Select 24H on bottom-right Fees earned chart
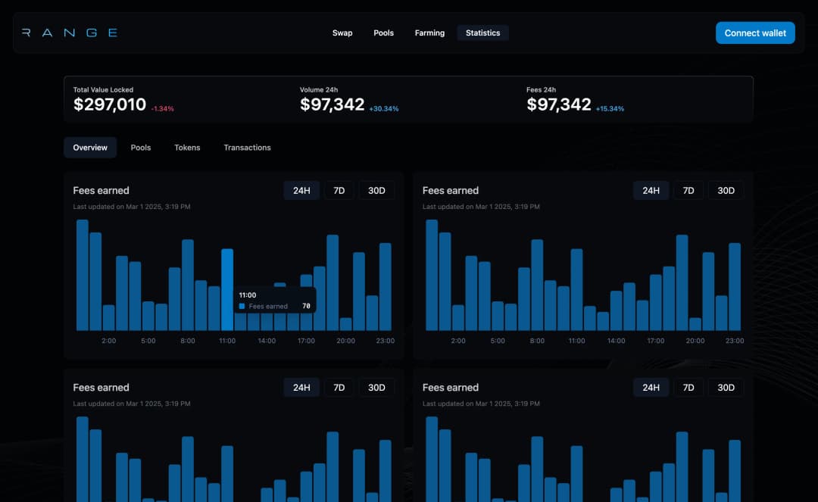This screenshot has height=502, width=818. (651, 388)
